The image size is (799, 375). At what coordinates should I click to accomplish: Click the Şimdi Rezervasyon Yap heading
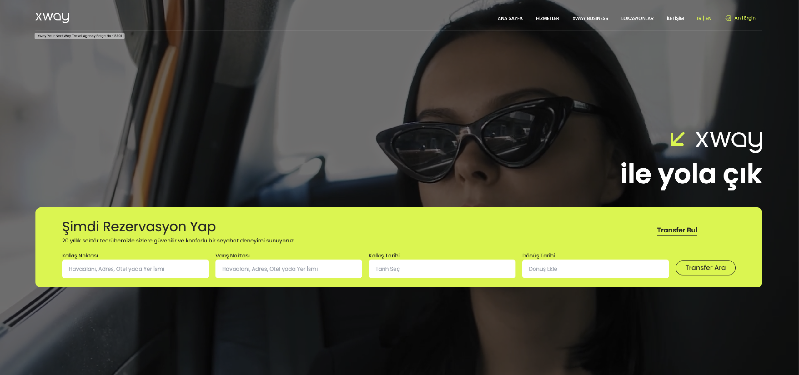139,227
